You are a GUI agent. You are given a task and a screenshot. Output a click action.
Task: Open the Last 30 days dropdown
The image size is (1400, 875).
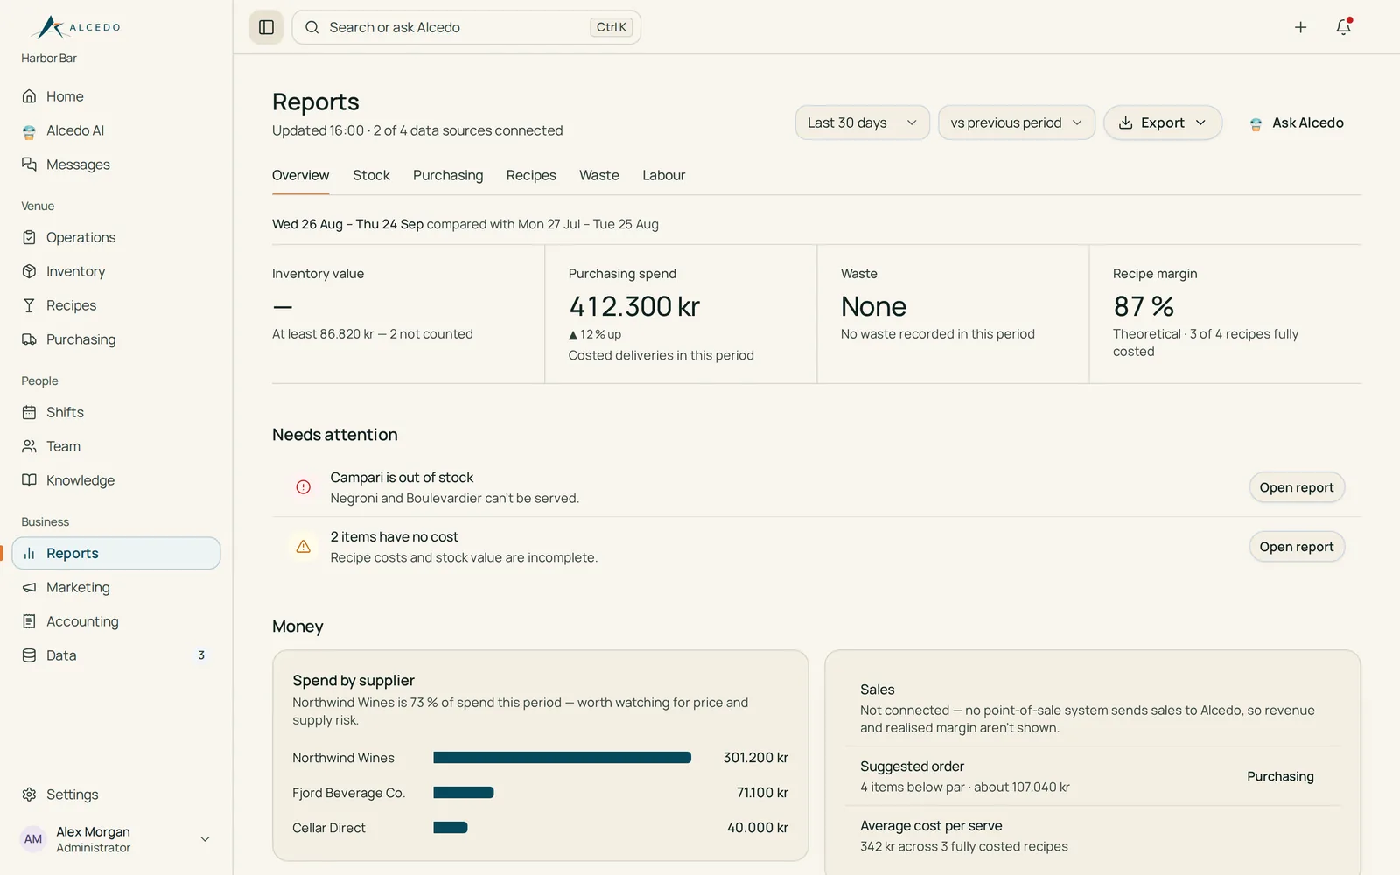tap(862, 122)
